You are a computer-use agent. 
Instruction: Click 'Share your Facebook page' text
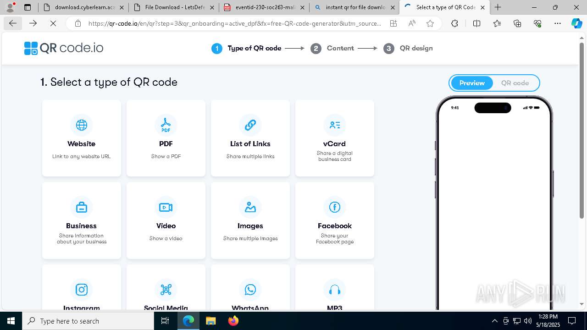335,239
